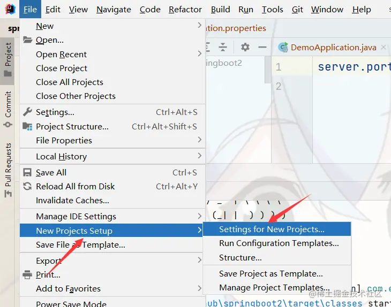The image size is (391, 307).
Task: Click the Project panel vertical scrollbar
Action: click(x=267, y=70)
